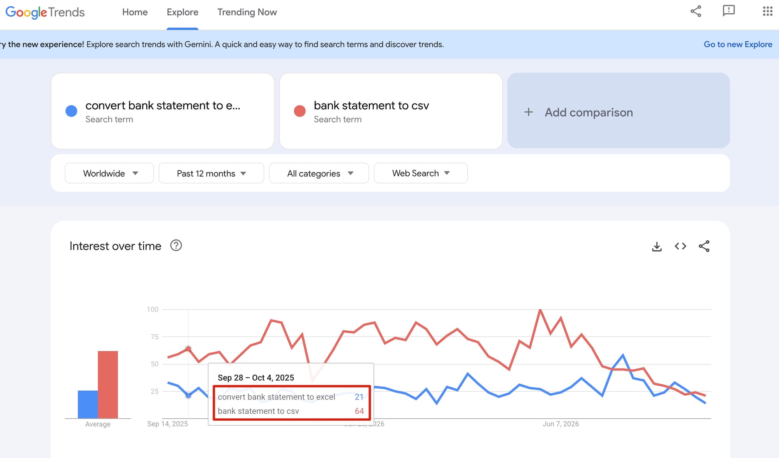The width and height of the screenshot is (779, 458).
Task: Open the All categories dropdown
Action: coord(319,173)
